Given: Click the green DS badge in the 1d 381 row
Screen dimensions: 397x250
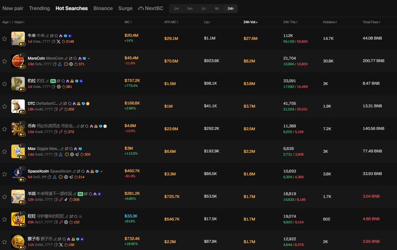Looking at the screenshot, I should coord(53,81).
